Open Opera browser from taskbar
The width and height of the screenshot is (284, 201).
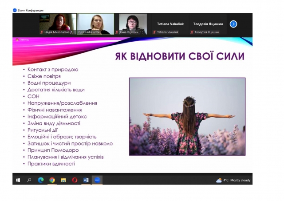coord(75,180)
